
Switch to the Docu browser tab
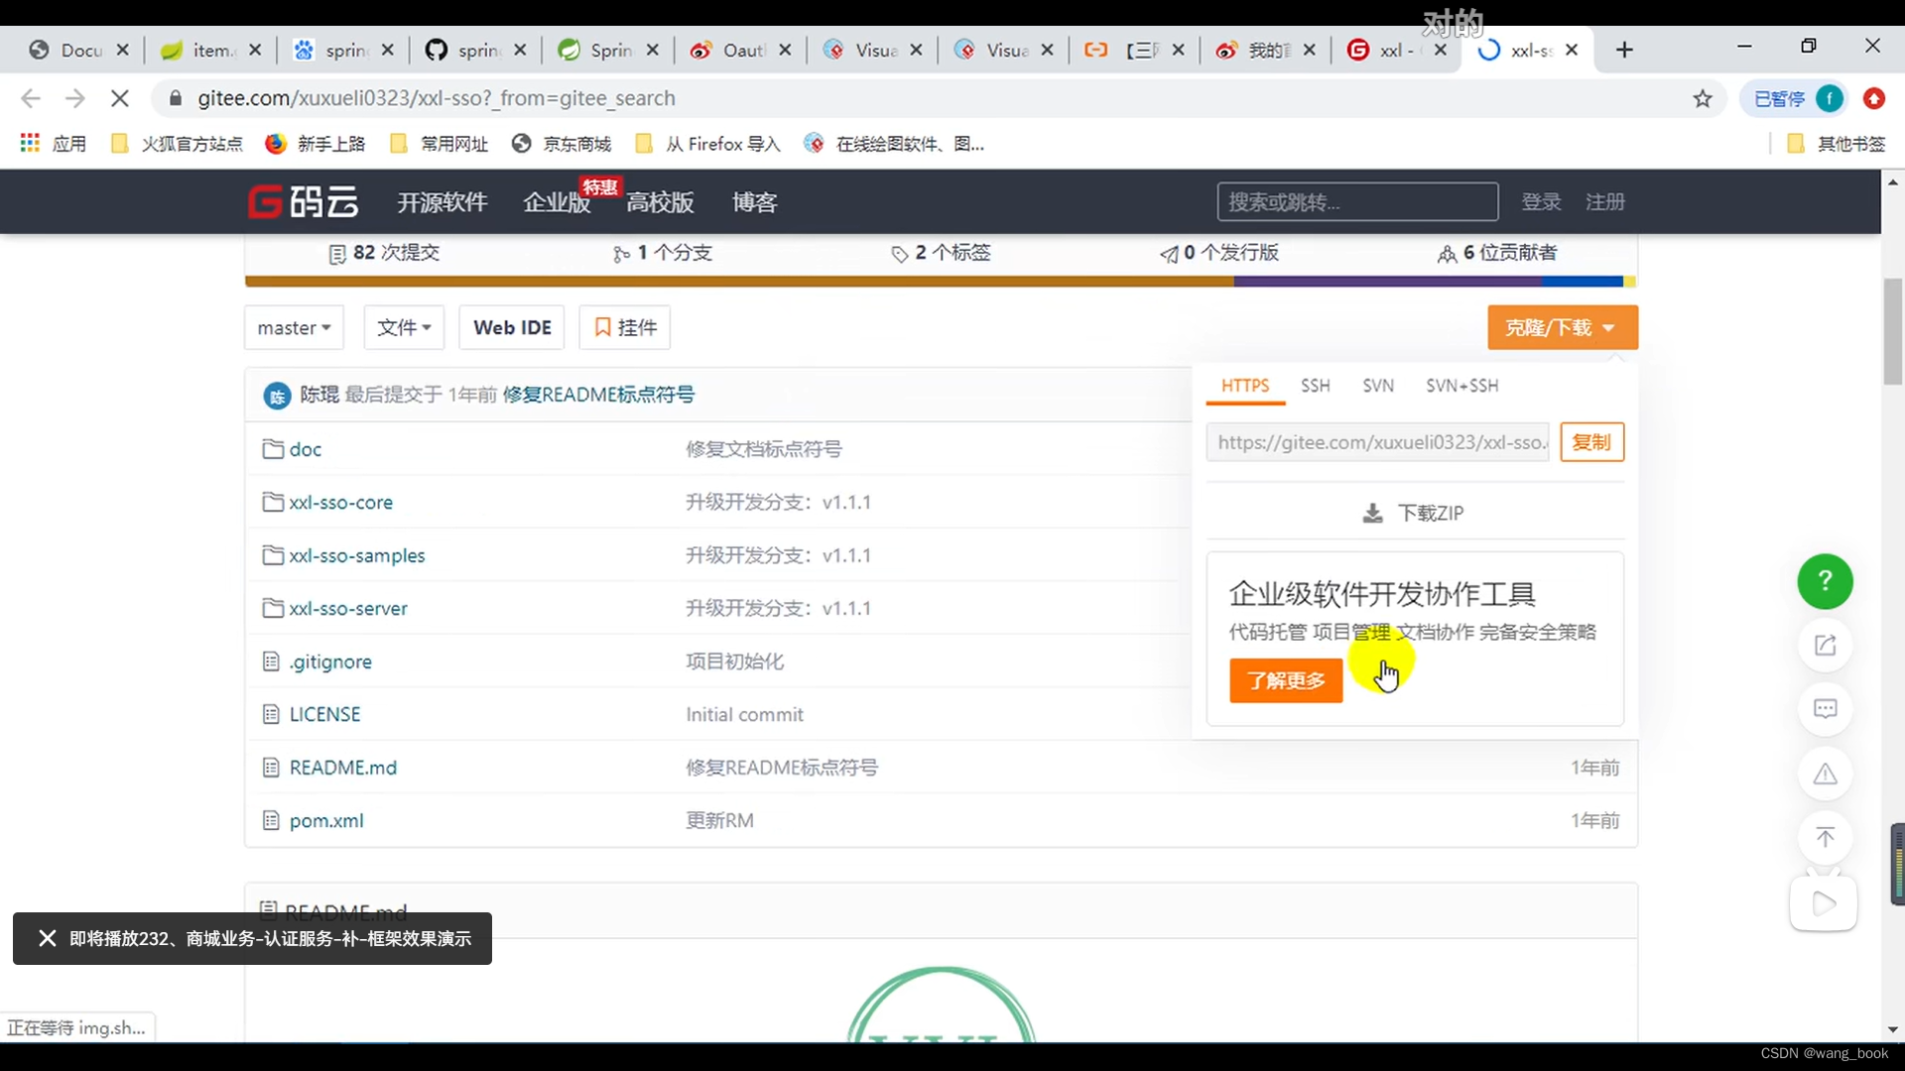tap(78, 50)
